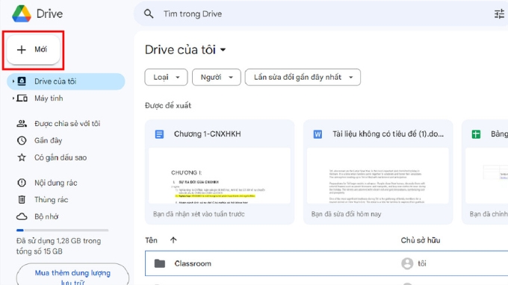Image resolution: width=508 pixels, height=285 pixels.
Task: Select the Được chia sẻ với tôi people icon
Action: [22, 124]
